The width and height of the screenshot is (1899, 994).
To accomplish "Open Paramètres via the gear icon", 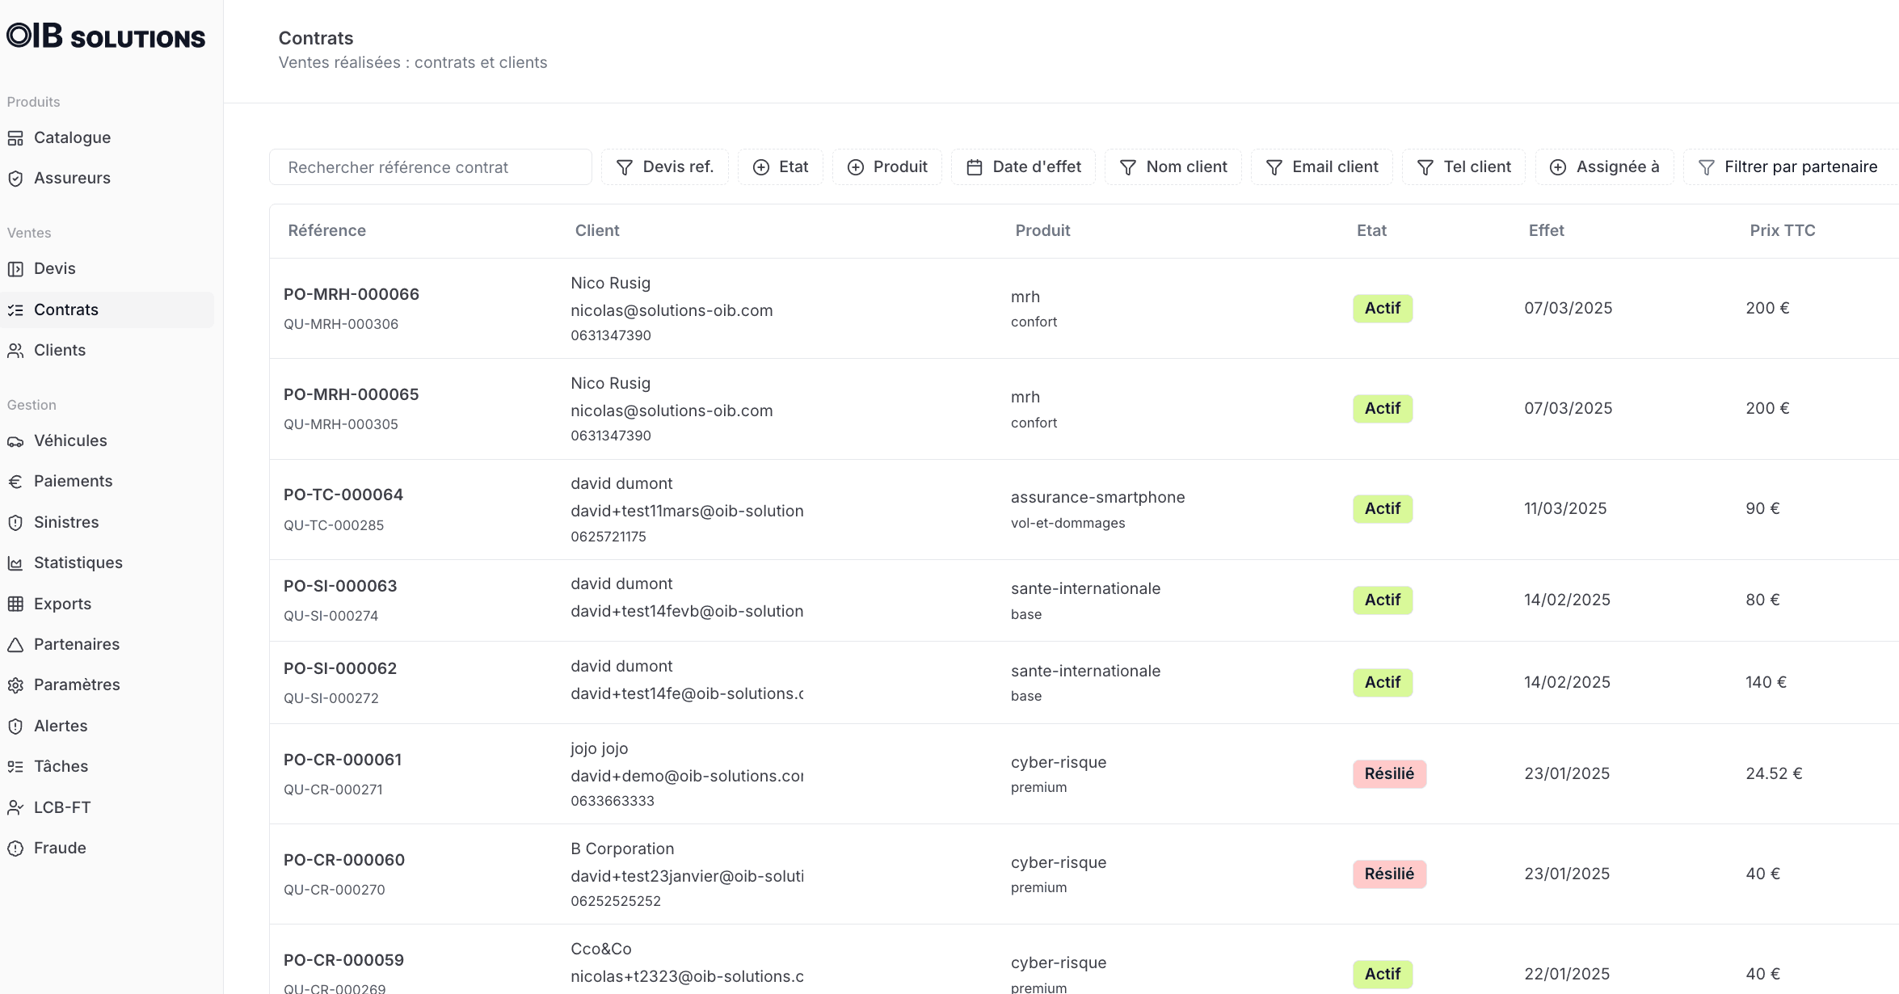I will pyautogui.click(x=16, y=684).
